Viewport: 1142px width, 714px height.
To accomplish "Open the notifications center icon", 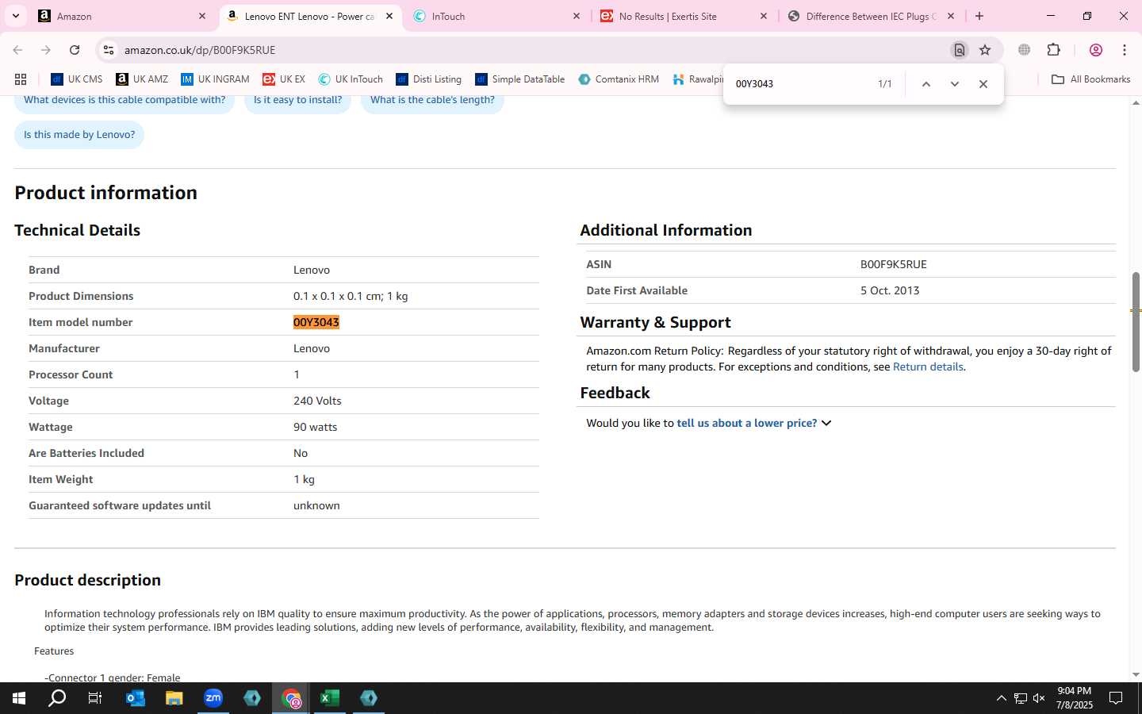I will click(x=1116, y=698).
